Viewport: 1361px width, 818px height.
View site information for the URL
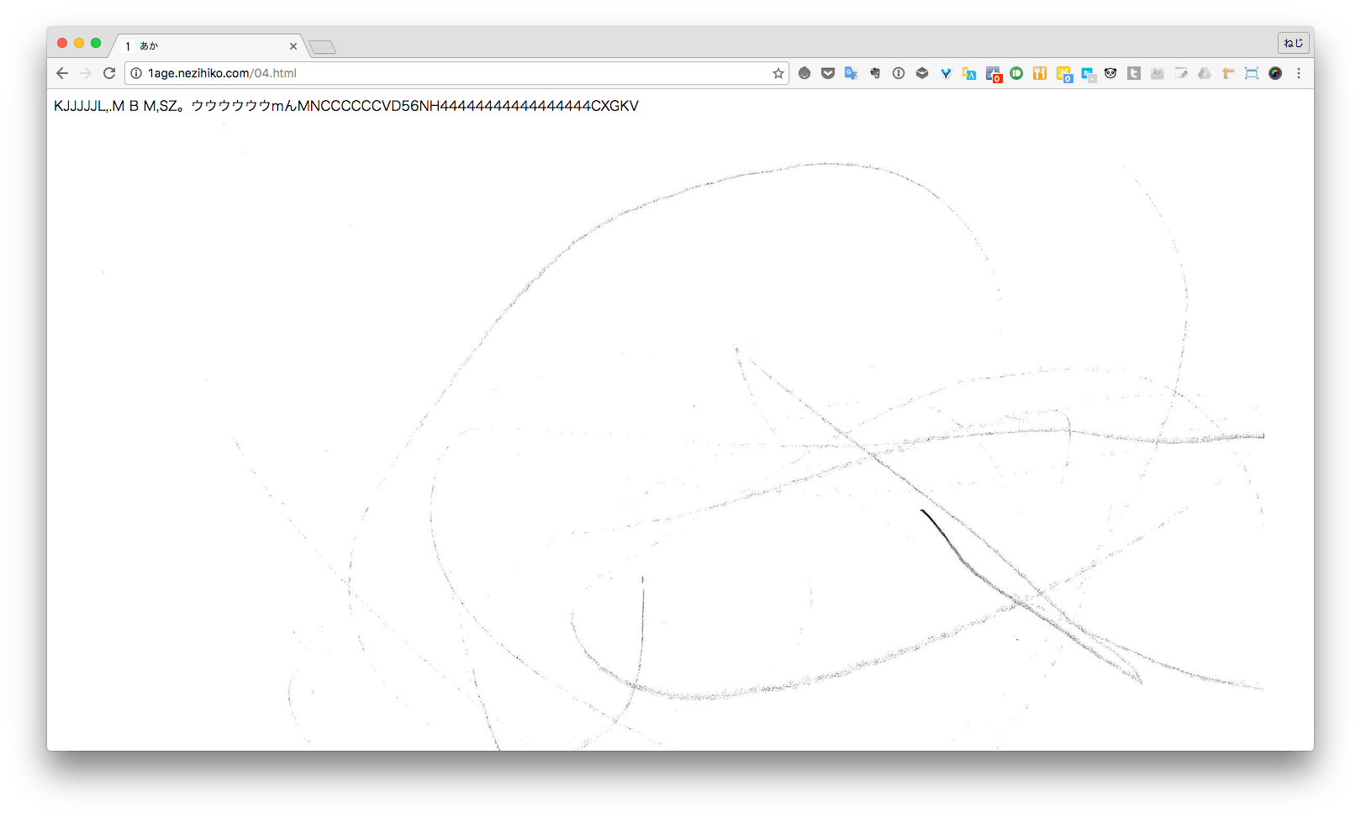[136, 73]
